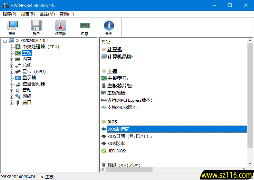
Task: Expand the 端口 tree node
Action: (x=11, y=103)
